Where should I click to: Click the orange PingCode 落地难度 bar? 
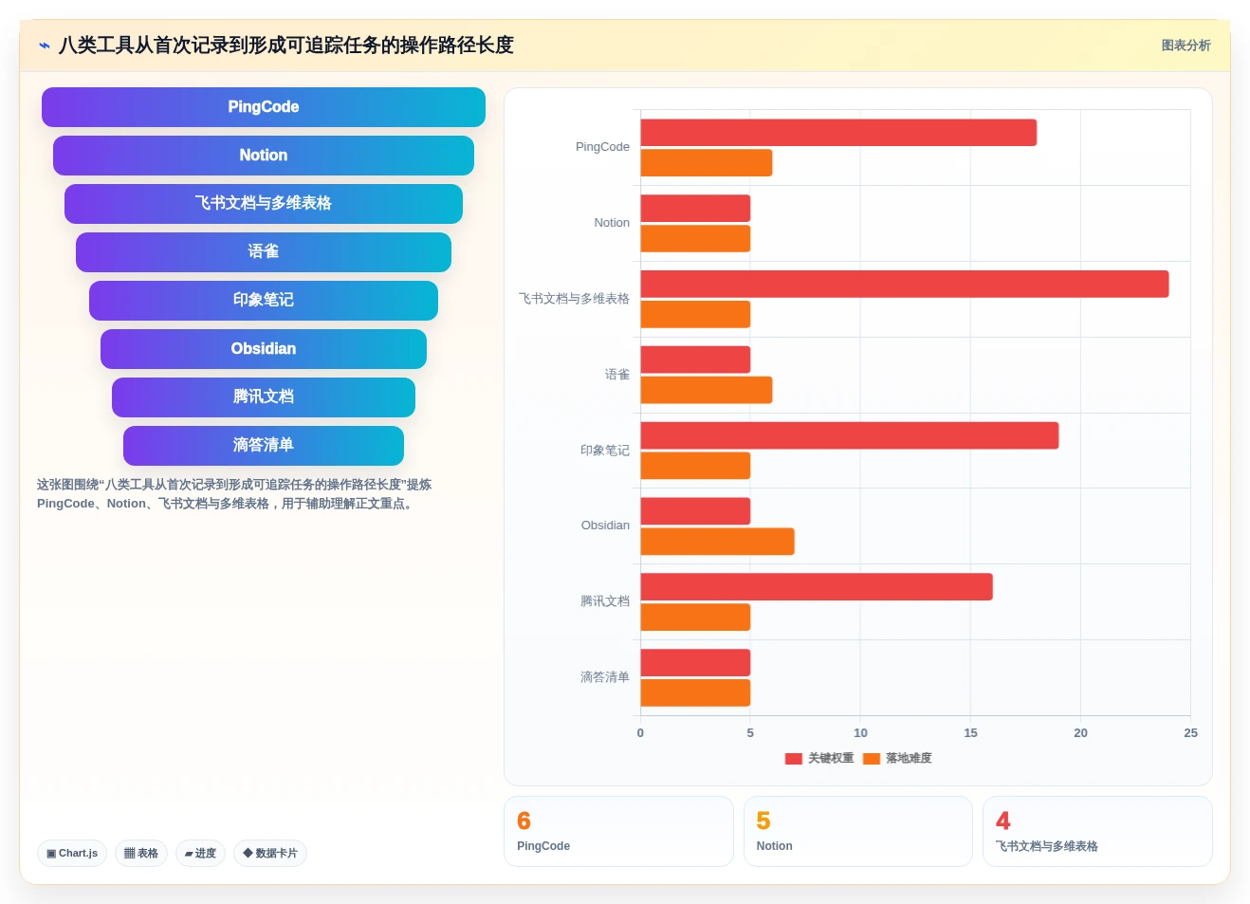707,163
